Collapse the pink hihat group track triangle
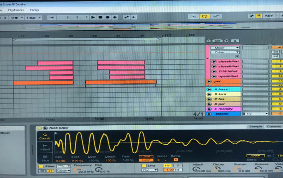283x178 pixels. (x=208, y=59)
